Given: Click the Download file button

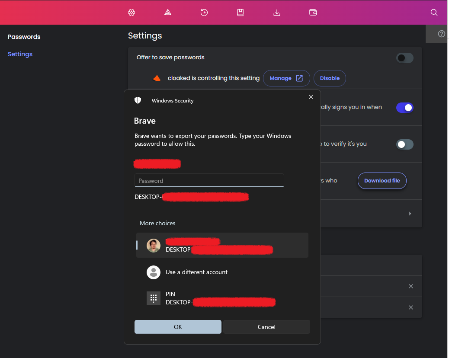Looking at the screenshot, I should [x=382, y=181].
